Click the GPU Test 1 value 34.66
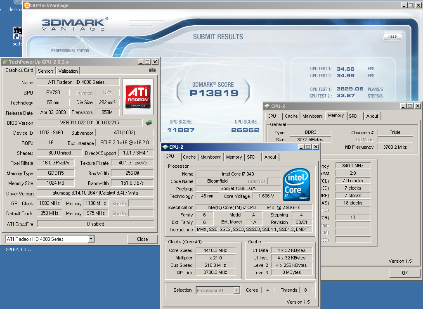The image size is (423, 309). point(345,69)
